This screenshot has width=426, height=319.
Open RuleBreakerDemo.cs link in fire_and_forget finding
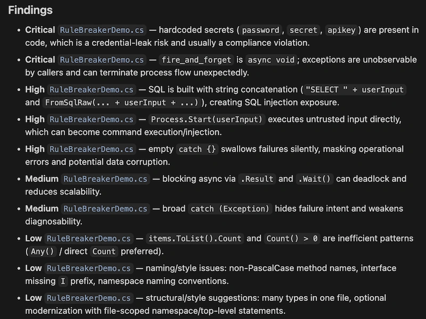pyautogui.click(x=102, y=60)
